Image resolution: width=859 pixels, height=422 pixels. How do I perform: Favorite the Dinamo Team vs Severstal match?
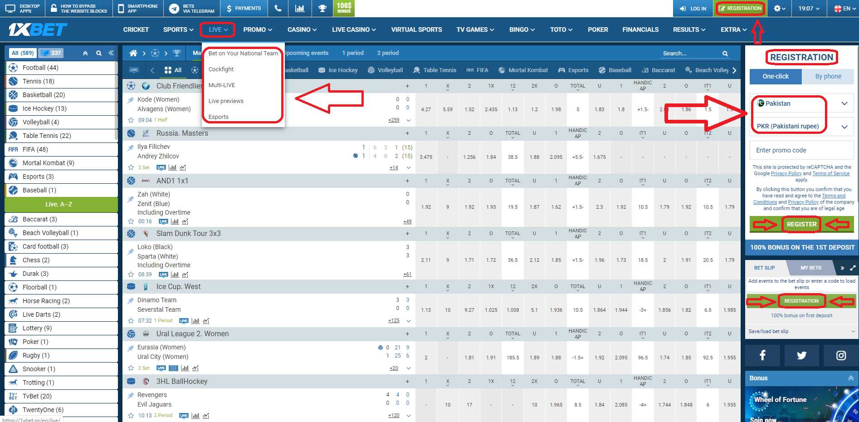pos(131,320)
